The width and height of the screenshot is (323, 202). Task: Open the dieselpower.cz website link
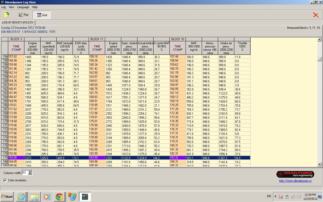[295, 181]
